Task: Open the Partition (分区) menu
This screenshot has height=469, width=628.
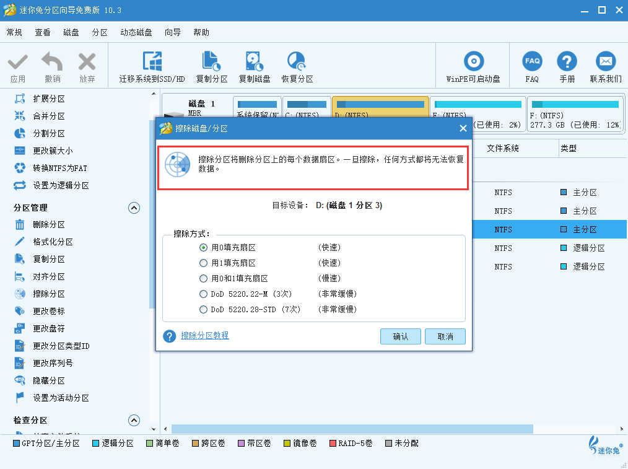Action: (100, 32)
